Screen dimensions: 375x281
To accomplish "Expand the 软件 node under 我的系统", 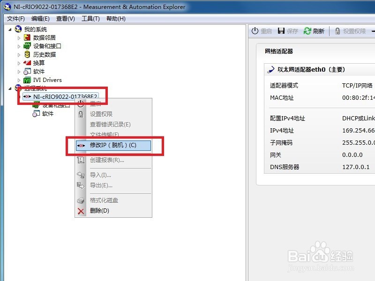I will pyautogui.click(x=19, y=72).
